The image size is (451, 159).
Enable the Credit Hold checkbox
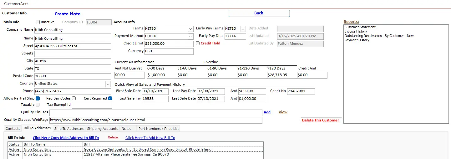[198, 44]
